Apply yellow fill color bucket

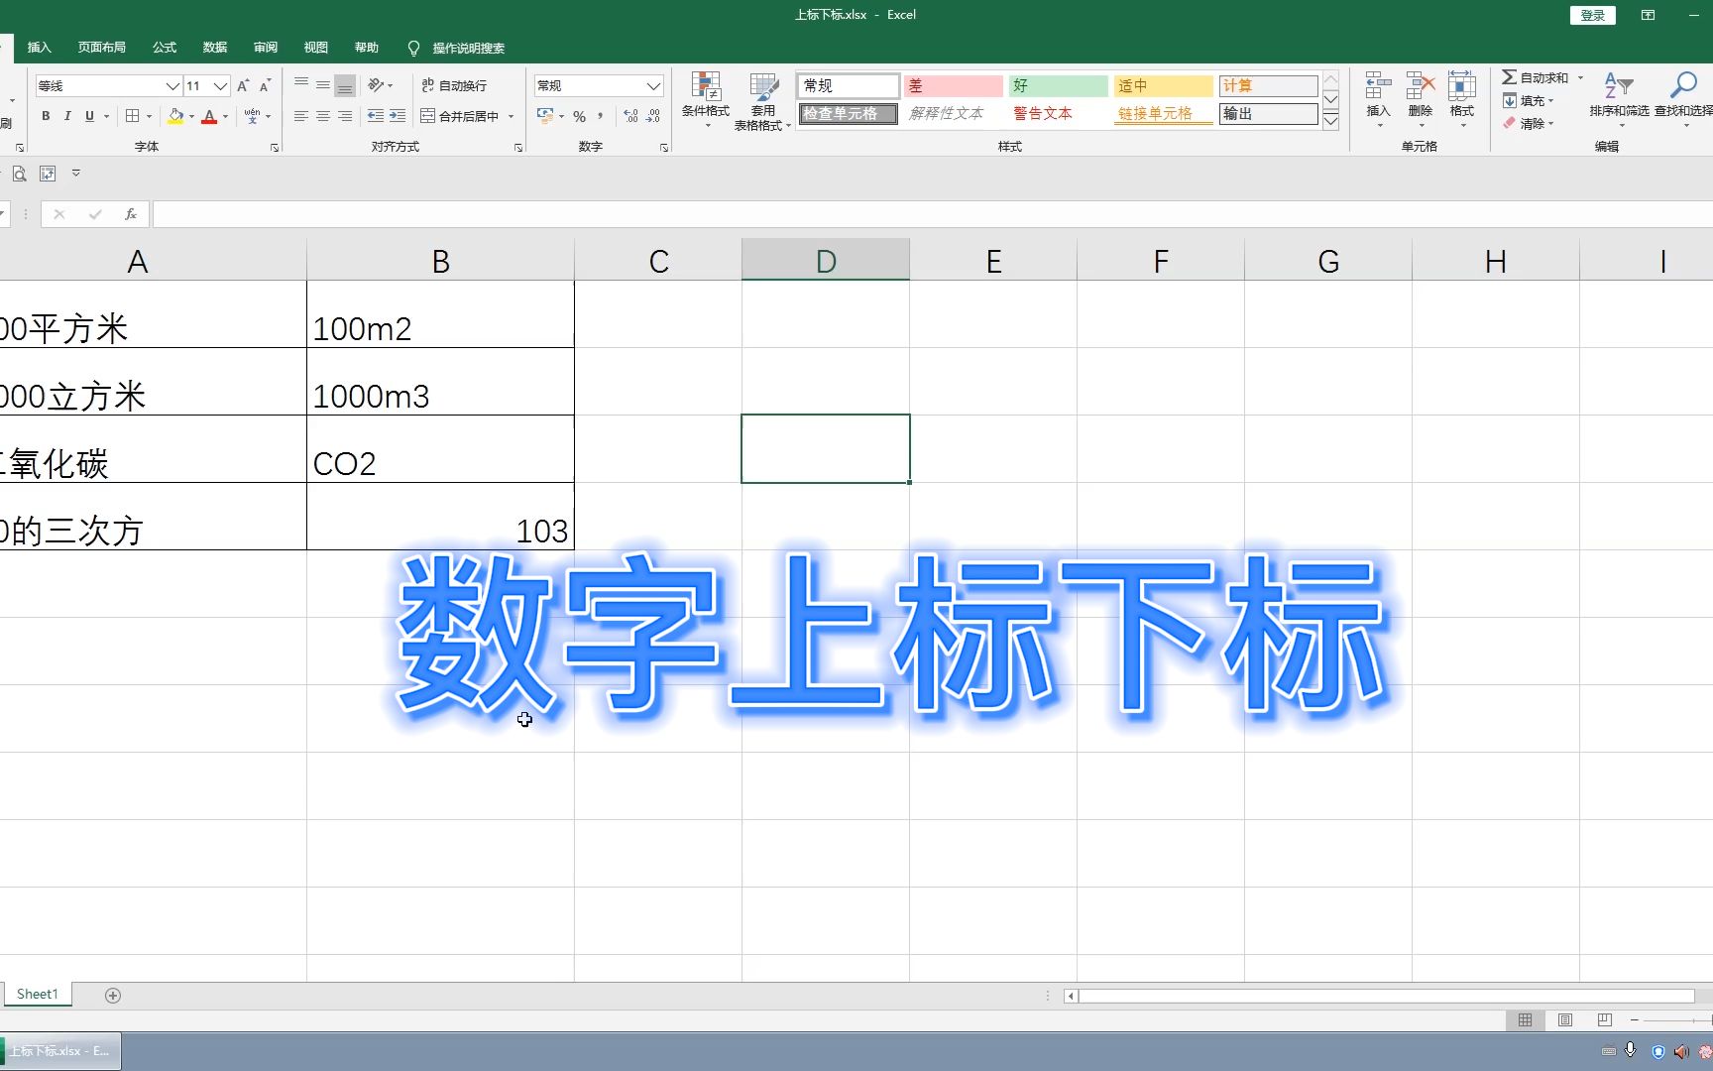(x=175, y=116)
